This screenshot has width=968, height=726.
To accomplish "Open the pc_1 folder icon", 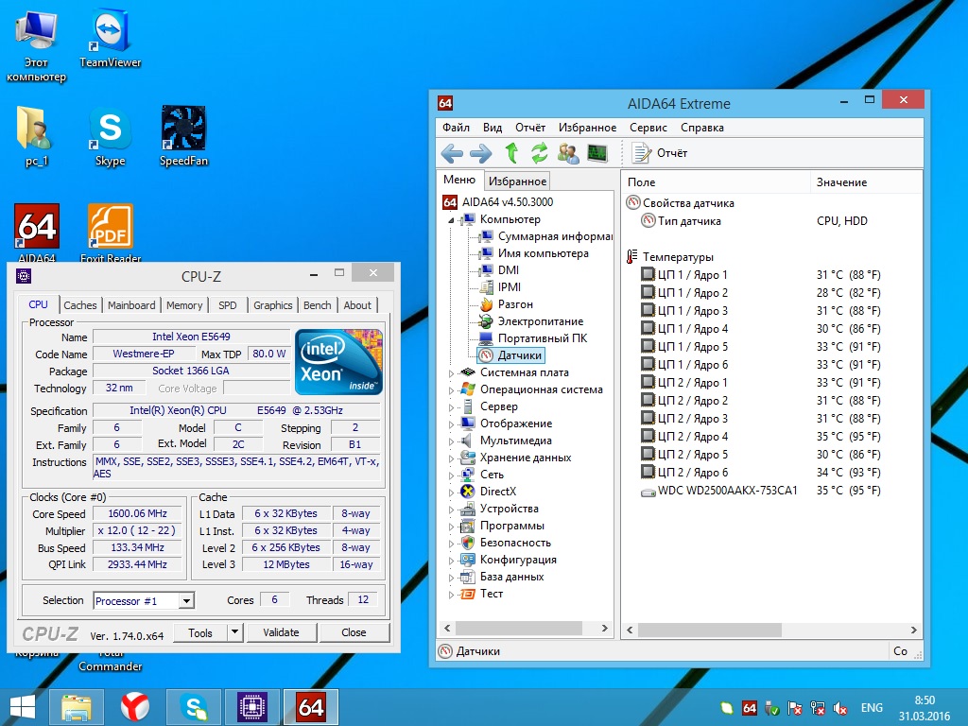I will [x=36, y=136].
